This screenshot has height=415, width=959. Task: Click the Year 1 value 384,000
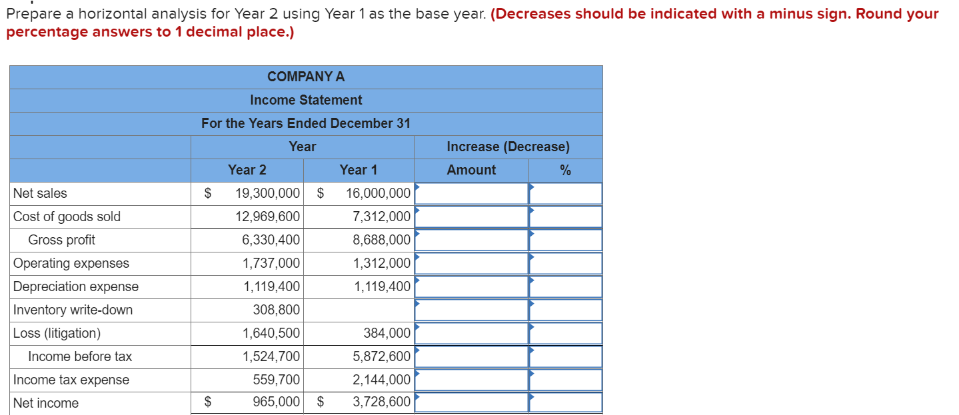[387, 333]
